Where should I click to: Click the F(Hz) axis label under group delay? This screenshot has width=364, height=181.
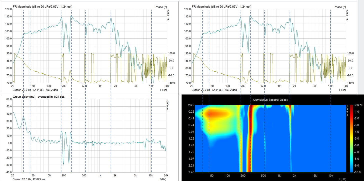[163, 179]
